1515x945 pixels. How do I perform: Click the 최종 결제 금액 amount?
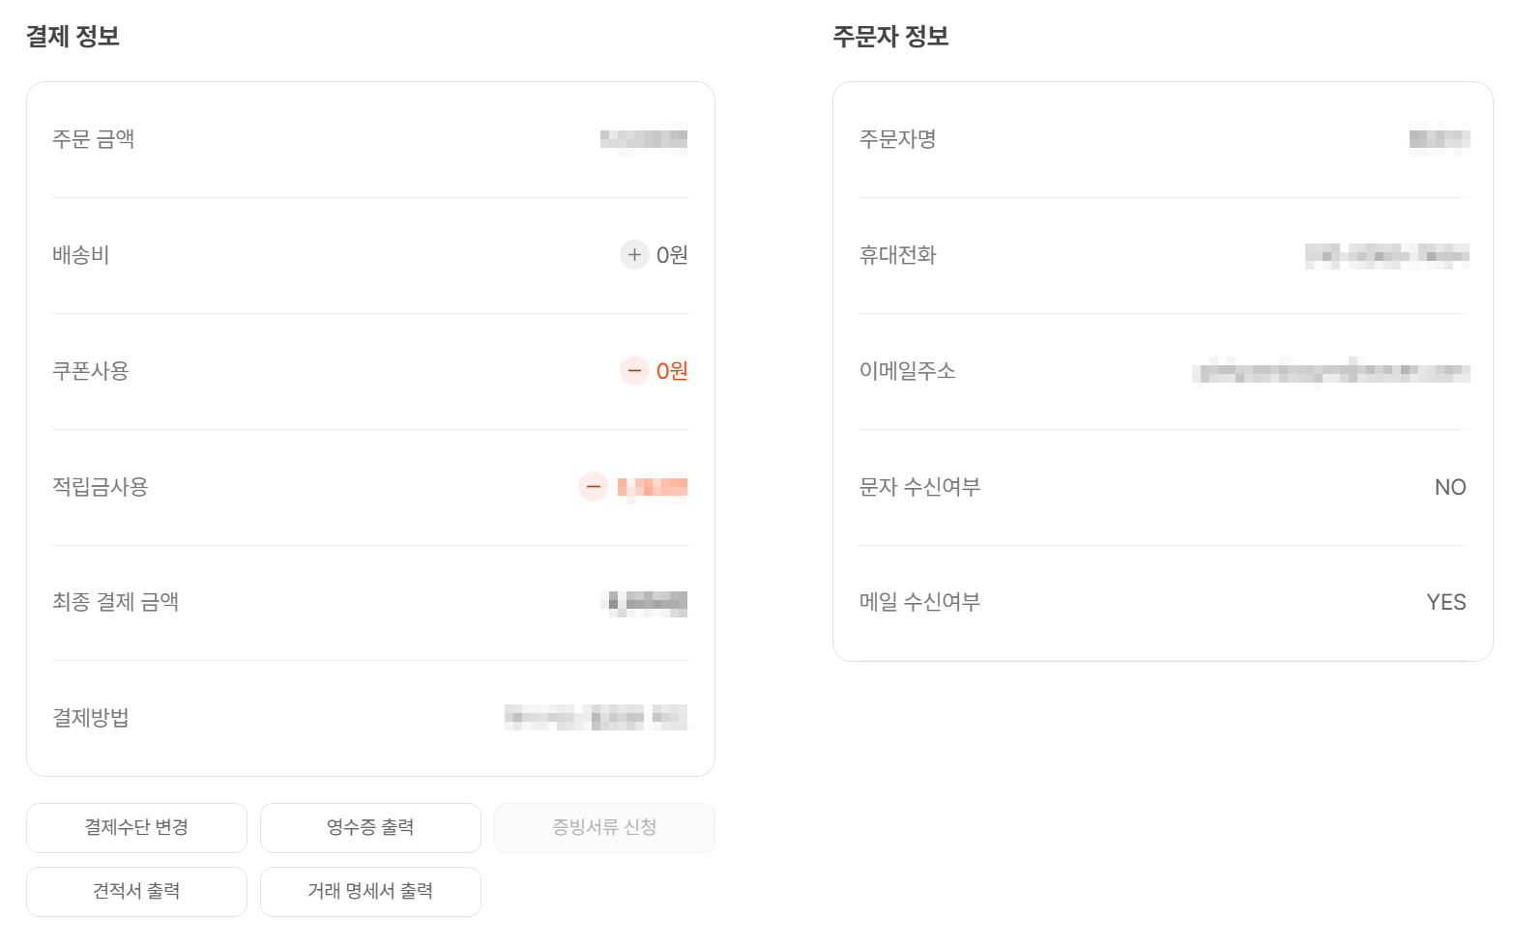pyautogui.click(x=643, y=602)
